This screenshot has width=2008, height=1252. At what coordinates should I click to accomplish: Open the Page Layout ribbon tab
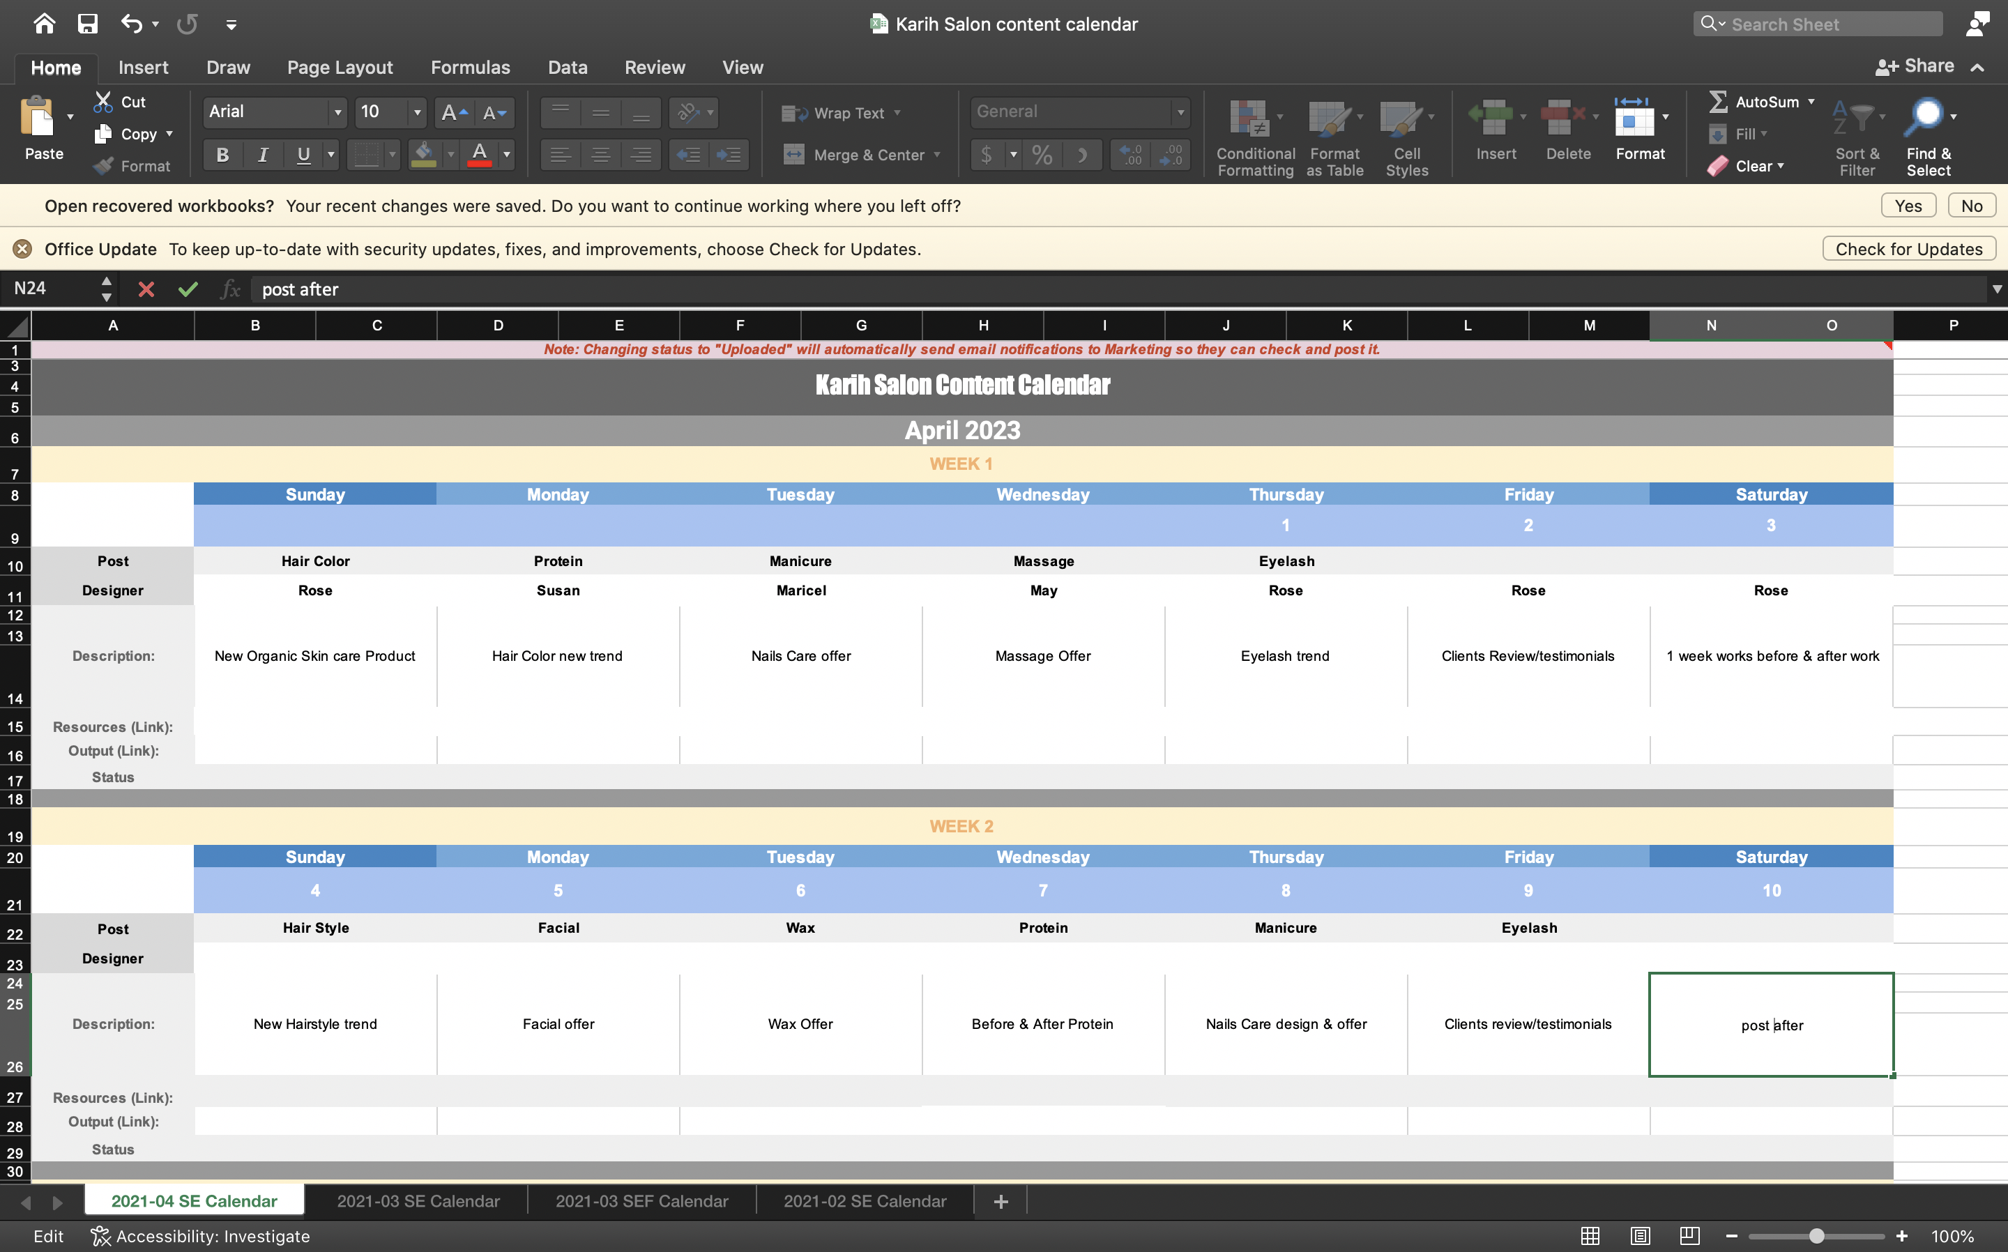(x=340, y=67)
